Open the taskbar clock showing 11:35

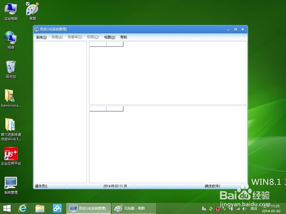271,209
